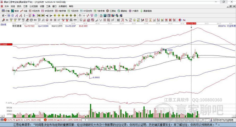Image resolution: width=236 pixels, height=127 pixels.
Task: Open the 9P四方形 tool
Action: click(48, 11)
